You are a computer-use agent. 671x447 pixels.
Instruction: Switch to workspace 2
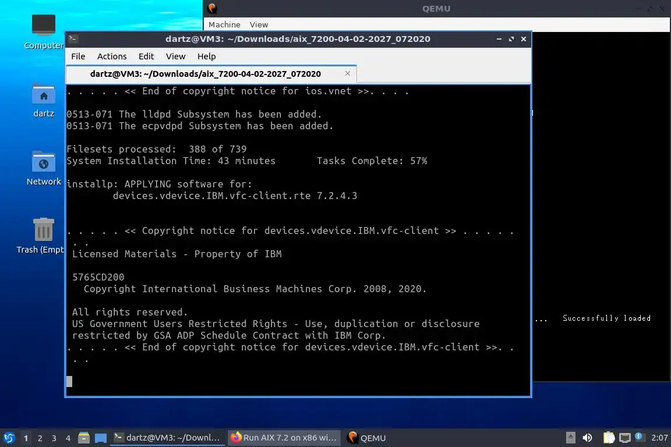click(40, 438)
